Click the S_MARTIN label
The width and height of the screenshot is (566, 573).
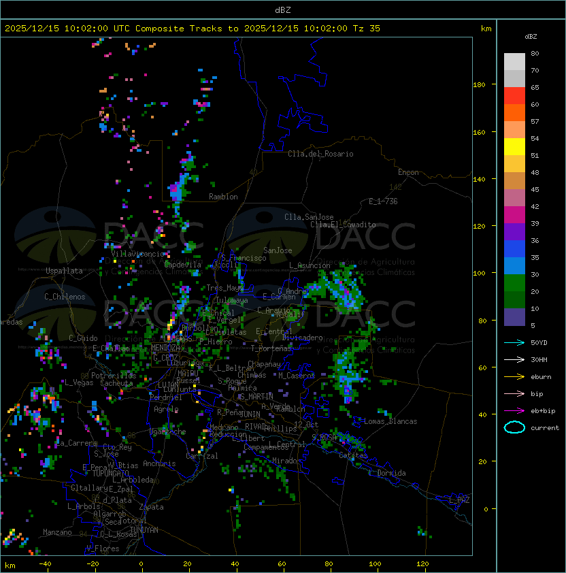(x=256, y=397)
